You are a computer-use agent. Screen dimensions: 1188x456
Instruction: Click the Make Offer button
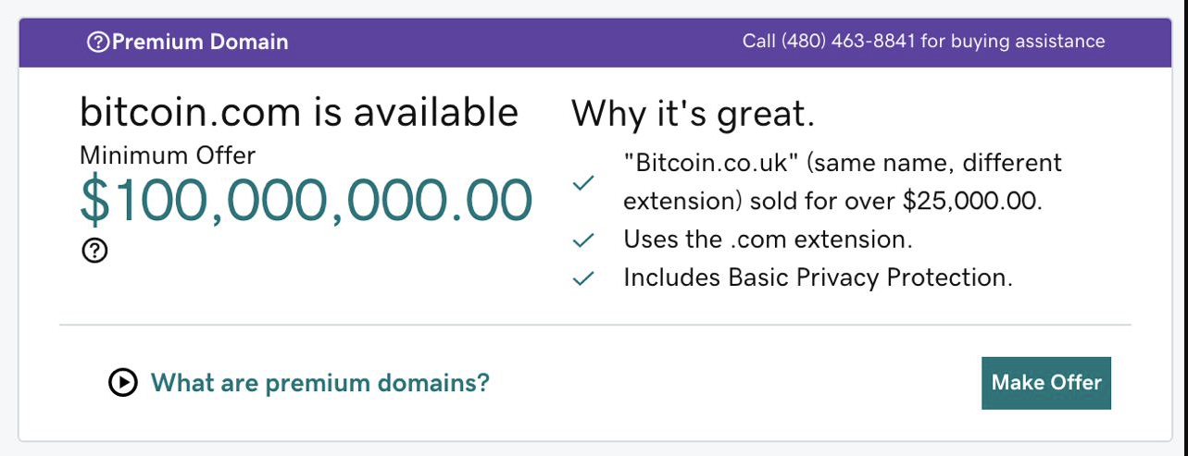pyautogui.click(x=1046, y=383)
